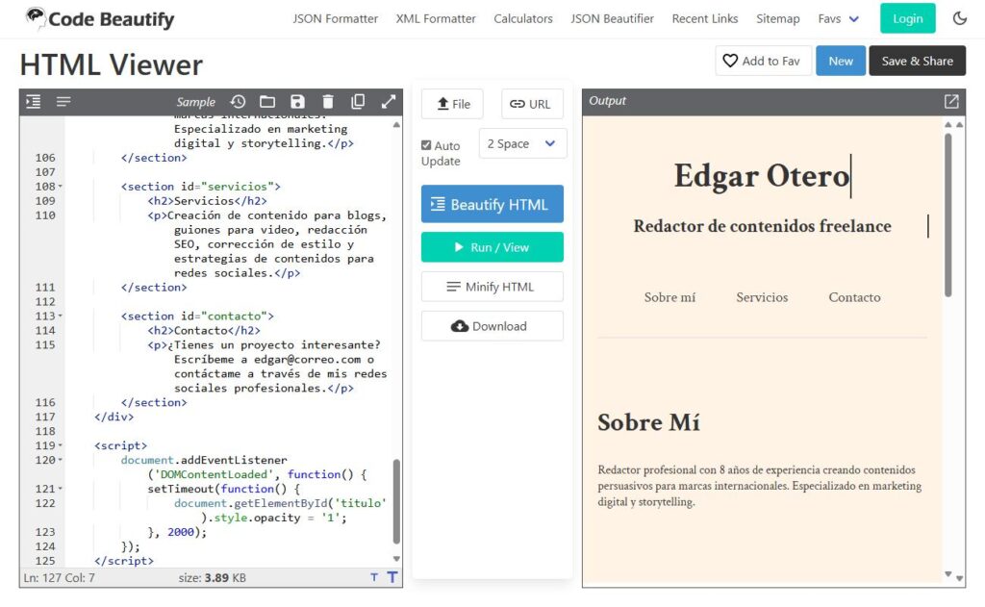Screen dimensions: 985x607
Task: Open output in new window icon
Action: click(951, 101)
